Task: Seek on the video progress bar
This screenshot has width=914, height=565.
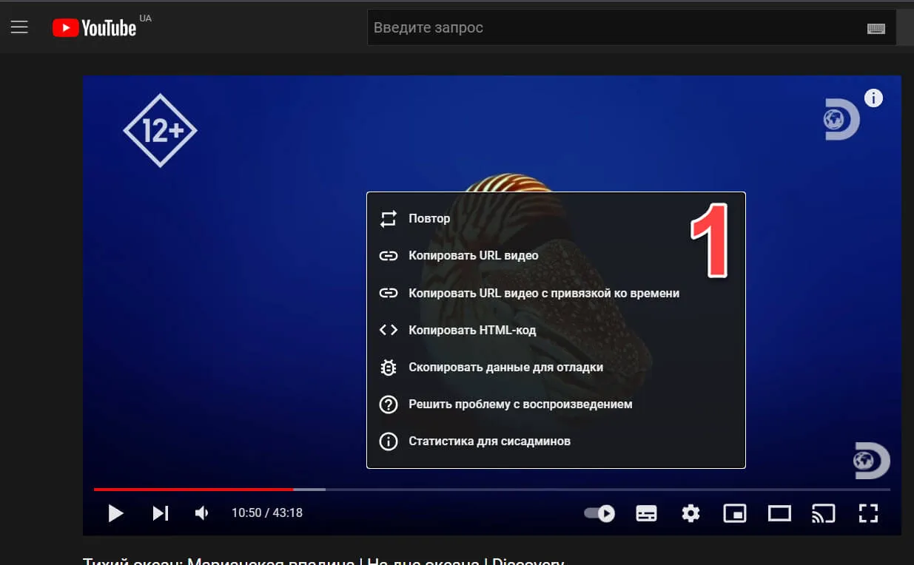Action: 492,490
